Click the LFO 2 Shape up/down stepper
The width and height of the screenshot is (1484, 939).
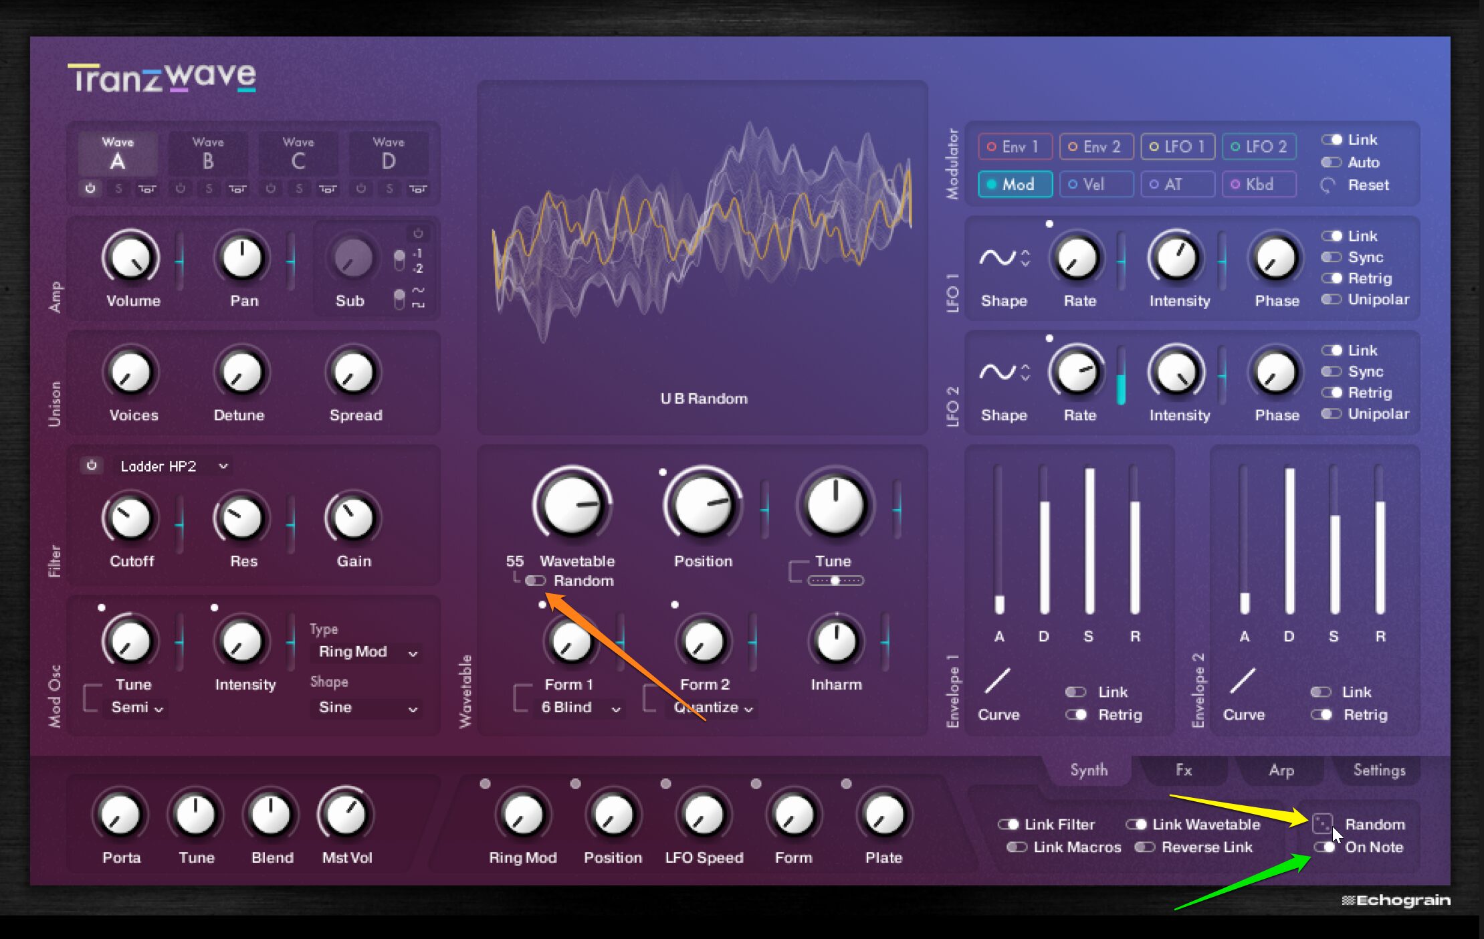[x=1025, y=372]
